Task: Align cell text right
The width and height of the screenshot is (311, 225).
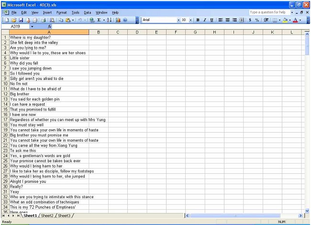Action: pos(234,20)
